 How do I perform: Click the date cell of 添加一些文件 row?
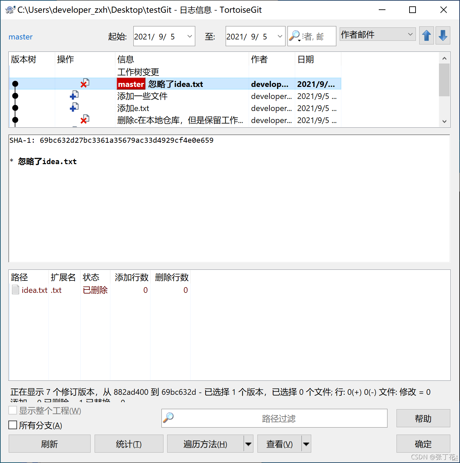click(x=317, y=96)
